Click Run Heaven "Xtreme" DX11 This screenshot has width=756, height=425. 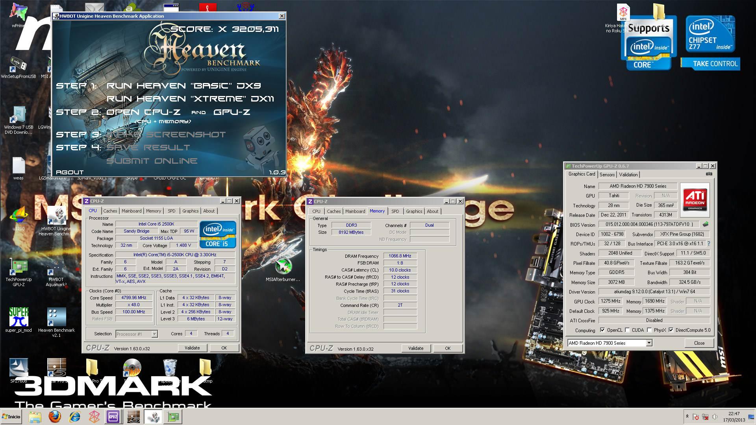pyautogui.click(x=190, y=99)
